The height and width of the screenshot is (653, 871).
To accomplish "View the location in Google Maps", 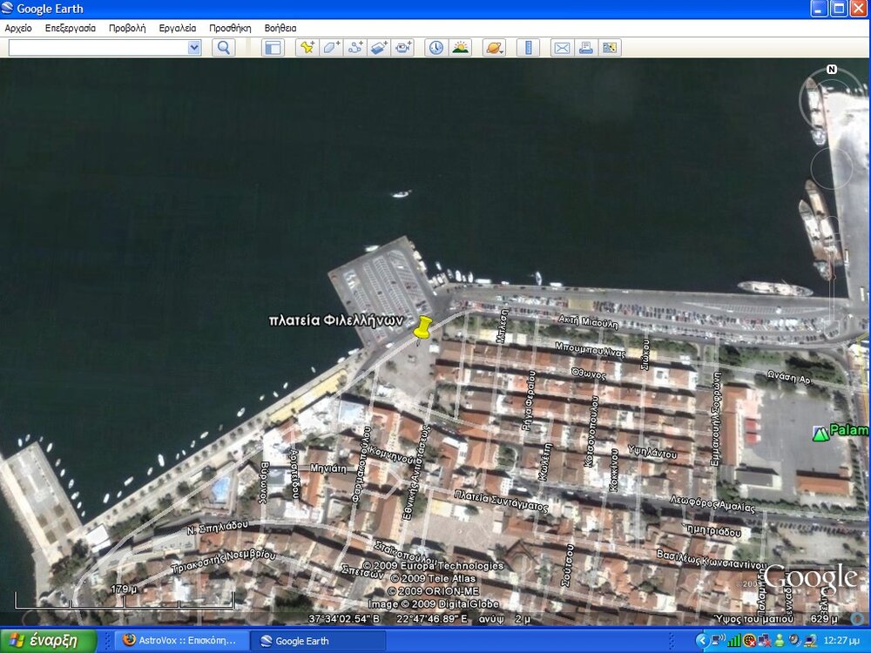I will pyautogui.click(x=610, y=48).
